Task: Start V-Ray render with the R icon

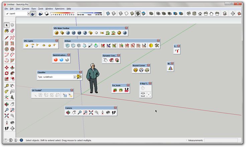Action: 68,33
